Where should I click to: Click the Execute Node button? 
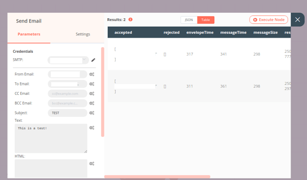pos(268,20)
